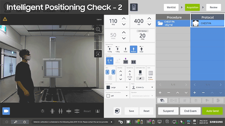225x126 pixels.
Task: Select the Medium patient size
Action: [x=133, y=49]
